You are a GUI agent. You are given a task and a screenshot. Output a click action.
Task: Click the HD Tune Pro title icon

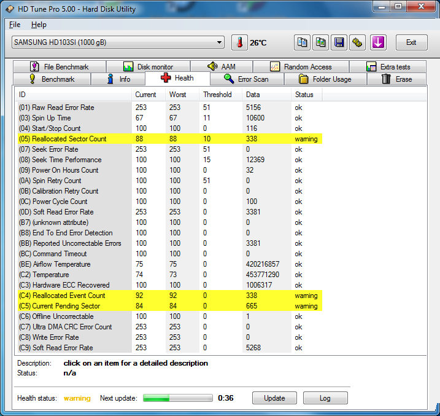point(10,9)
